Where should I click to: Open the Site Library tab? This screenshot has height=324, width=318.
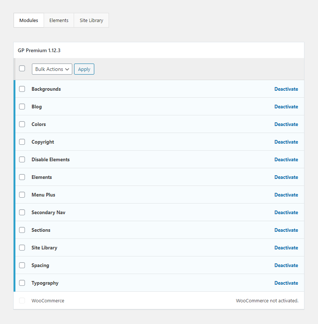(x=91, y=21)
